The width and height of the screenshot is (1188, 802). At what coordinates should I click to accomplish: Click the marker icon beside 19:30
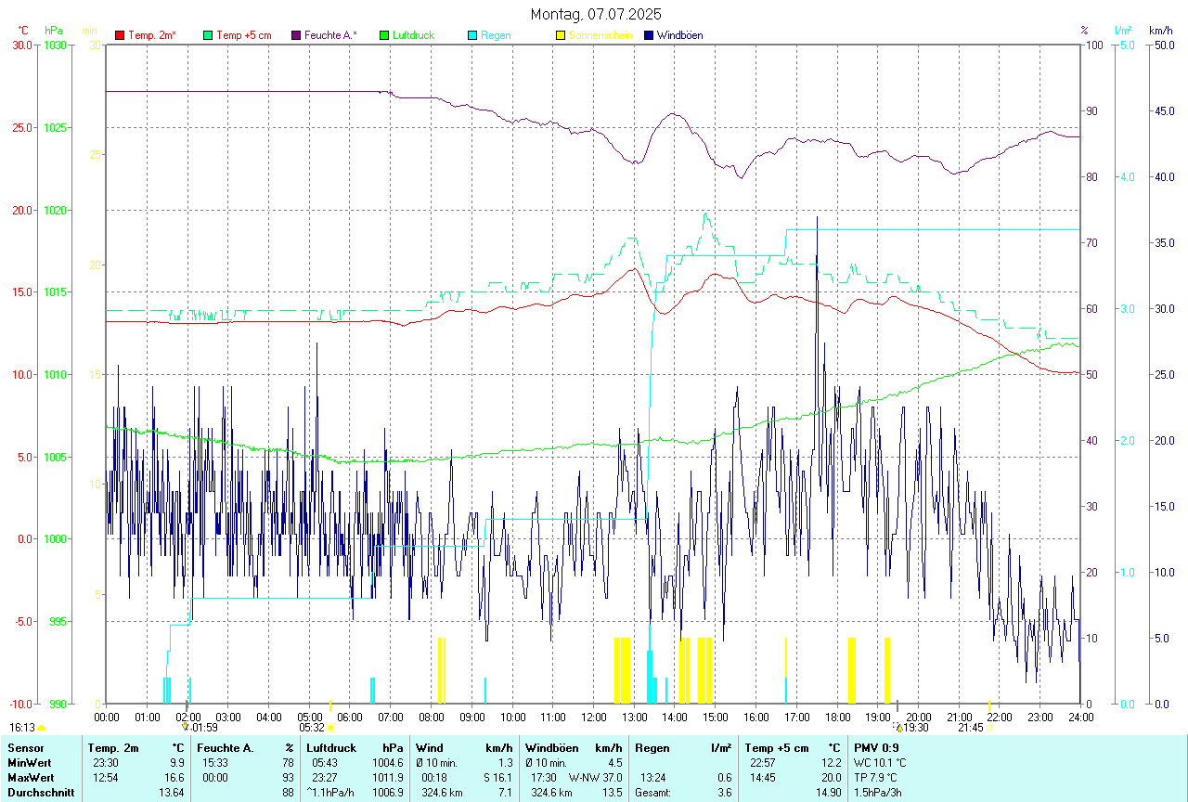tap(898, 728)
